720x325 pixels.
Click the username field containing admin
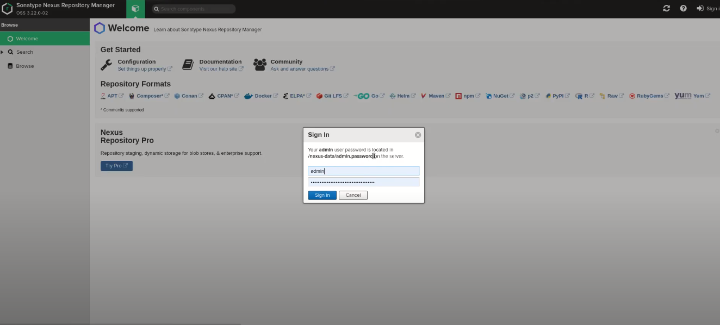(363, 171)
